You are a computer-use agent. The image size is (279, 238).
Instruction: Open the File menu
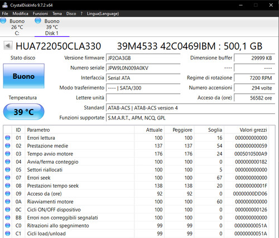click(x=5, y=13)
